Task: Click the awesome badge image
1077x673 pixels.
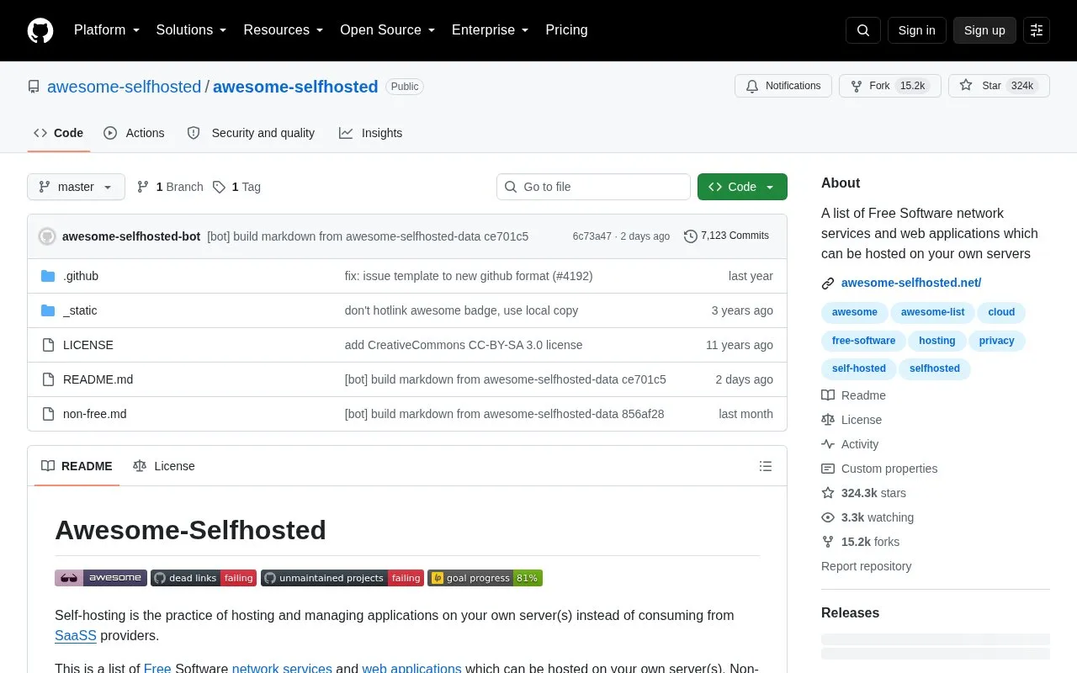Action: 101,578
